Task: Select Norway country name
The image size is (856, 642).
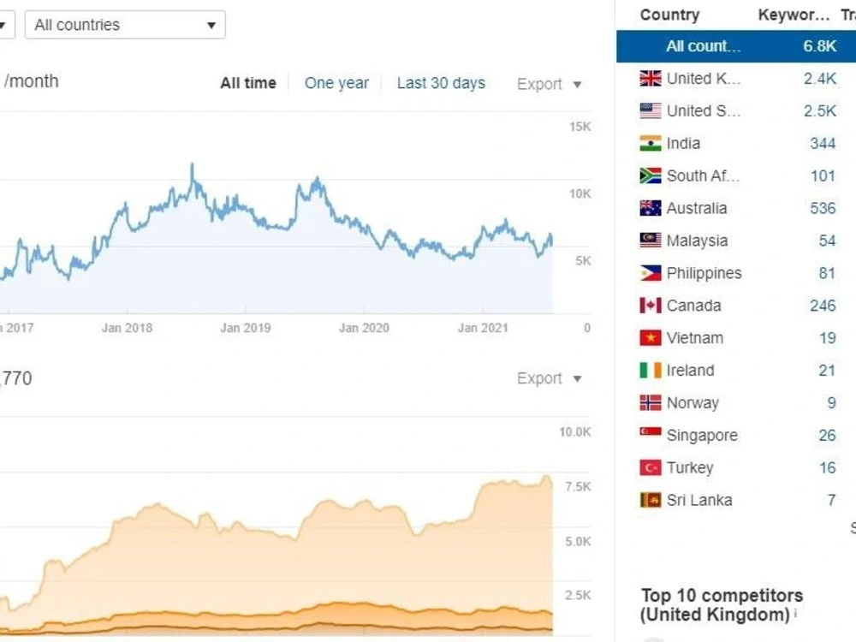Action: (693, 403)
